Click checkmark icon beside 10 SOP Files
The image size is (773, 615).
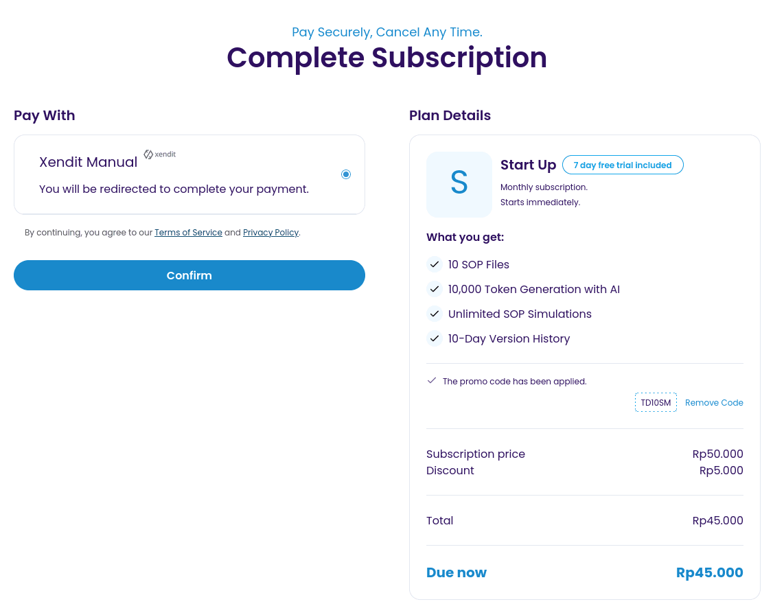click(434, 264)
